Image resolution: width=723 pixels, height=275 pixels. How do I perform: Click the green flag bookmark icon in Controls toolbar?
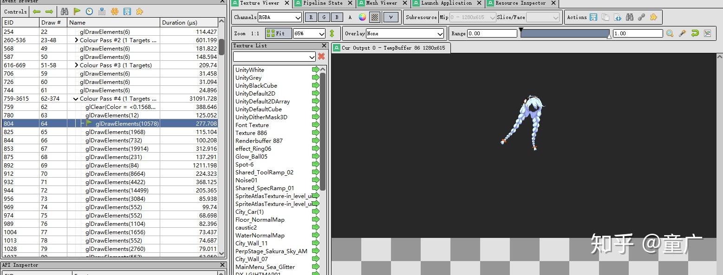click(x=77, y=11)
